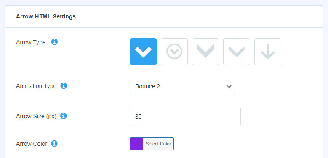
Task: Click the Arrow Type label
Action: (x=31, y=42)
